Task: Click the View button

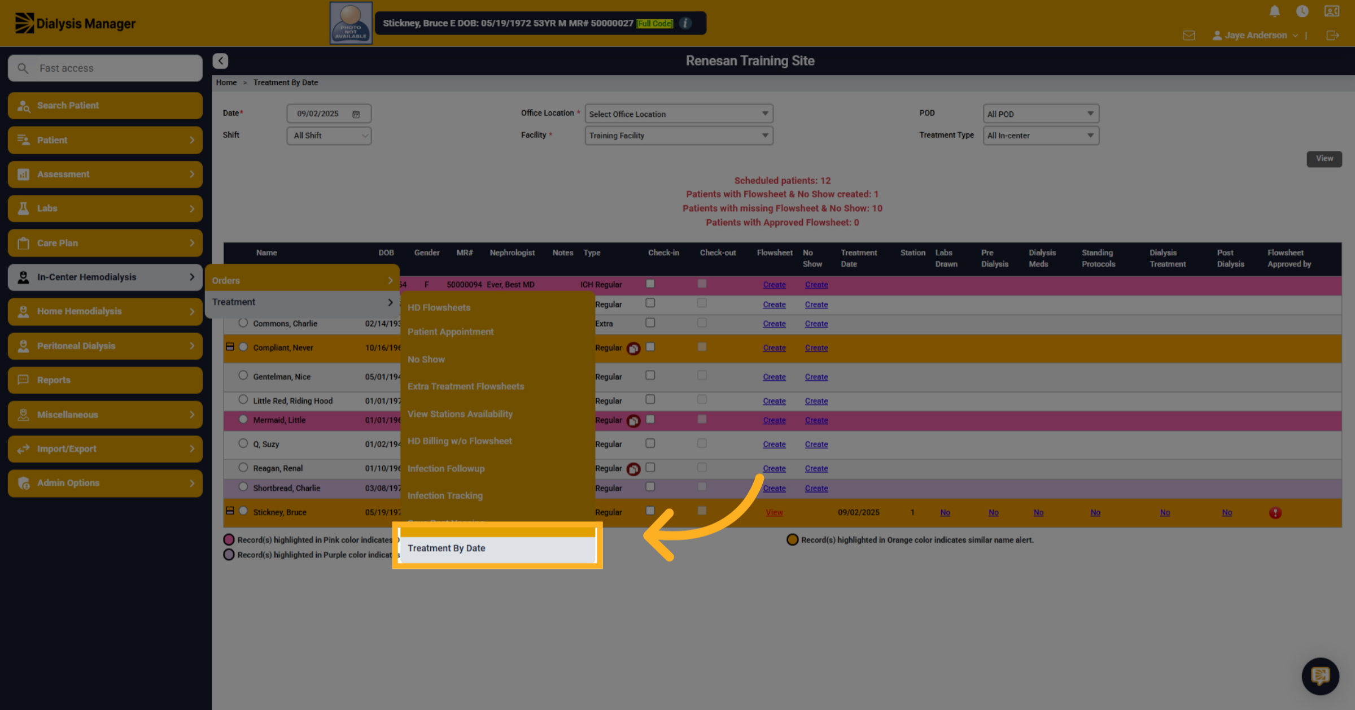Action: 1324,159
